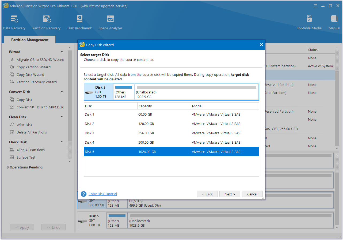This screenshot has height=240, width=343.
Task: Click Delete All Partitions trash icon
Action: (12, 132)
